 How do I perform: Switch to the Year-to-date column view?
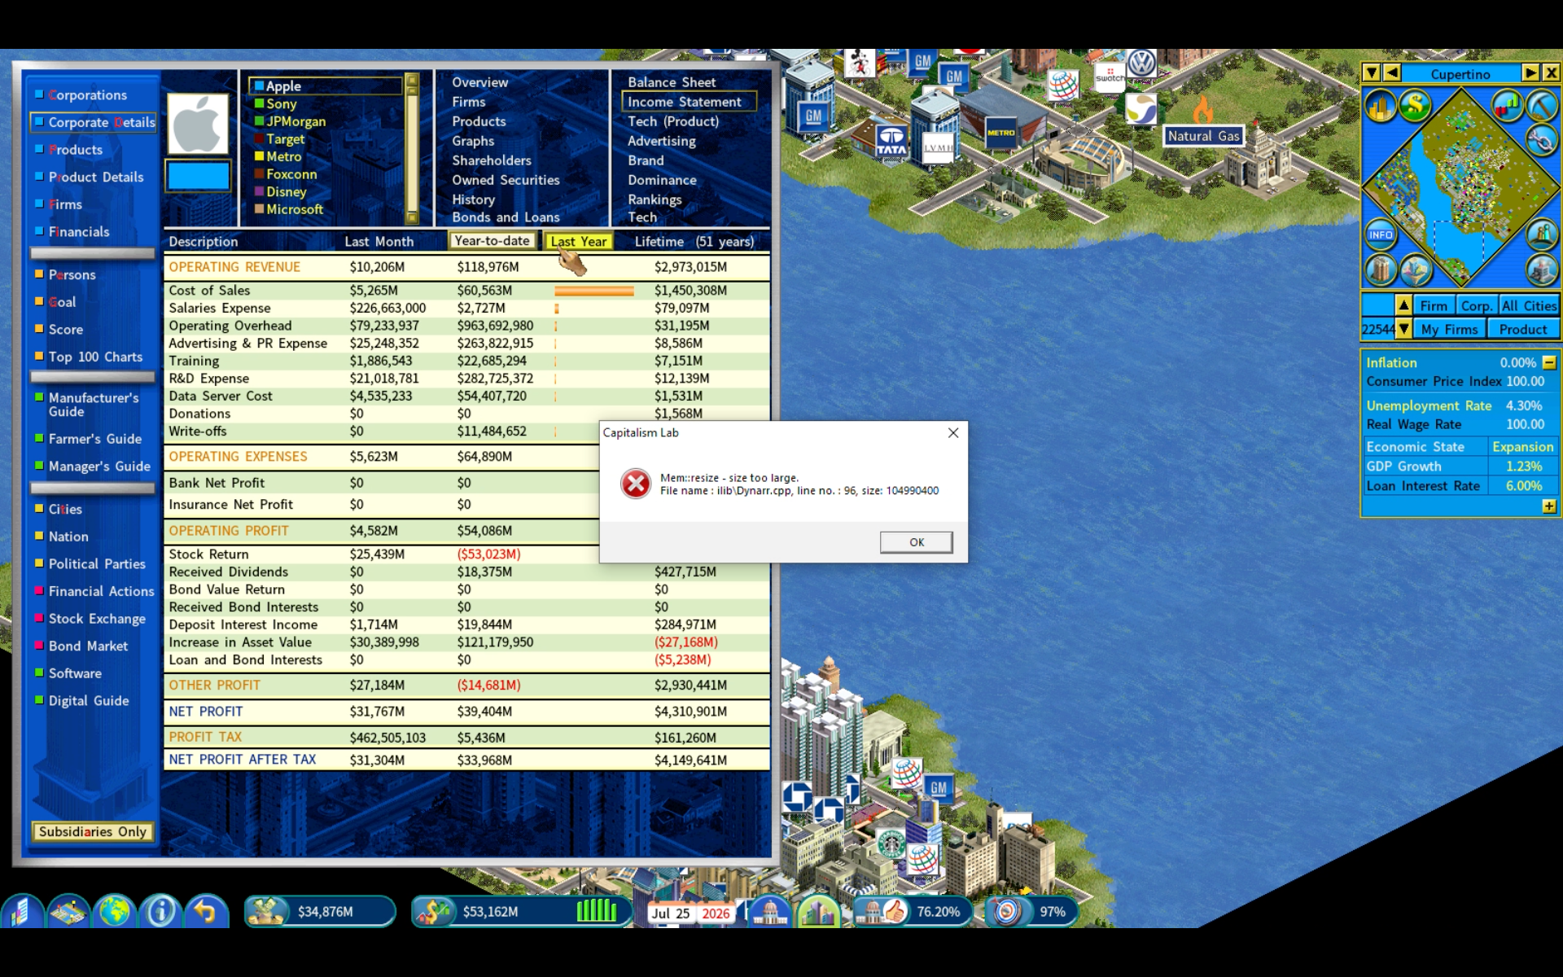pos(492,241)
